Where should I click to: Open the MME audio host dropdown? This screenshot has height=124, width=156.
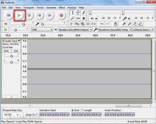click(x=42, y=30)
